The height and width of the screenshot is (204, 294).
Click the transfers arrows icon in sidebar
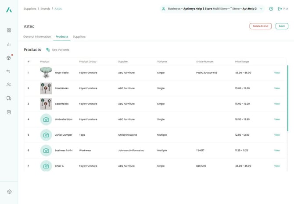9,71
